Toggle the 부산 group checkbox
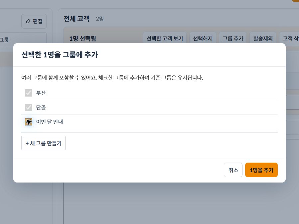 coord(29,93)
